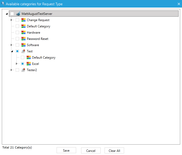
Task: Toggle the partially checked Test checkbox
Action: [x=17, y=51]
